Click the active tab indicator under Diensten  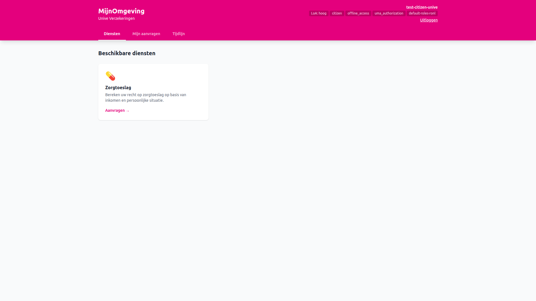click(112, 40)
